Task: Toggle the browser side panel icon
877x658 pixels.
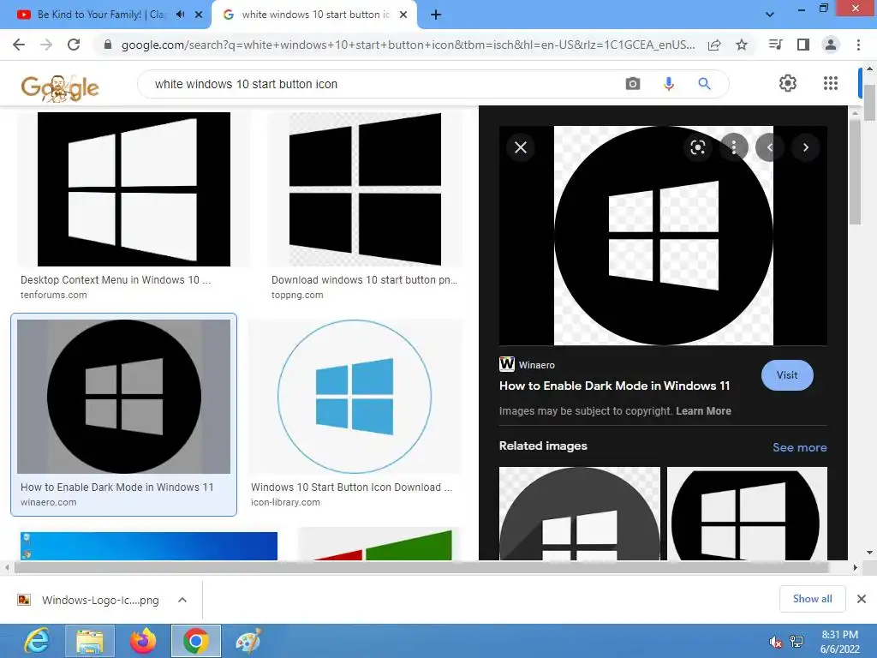Action: click(x=803, y=45)
